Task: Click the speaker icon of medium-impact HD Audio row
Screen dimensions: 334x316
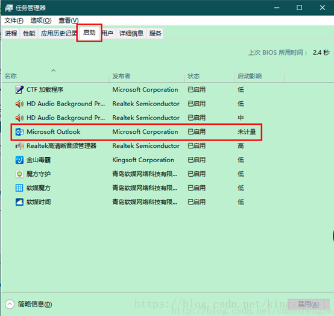Action: [19, 118]
